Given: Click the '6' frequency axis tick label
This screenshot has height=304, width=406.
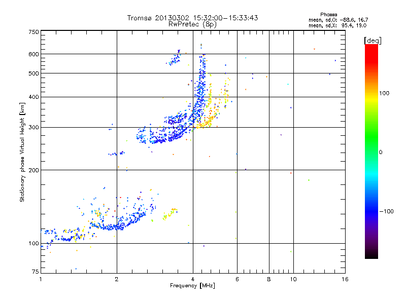Looking at the screenshot, I should (x=237, y=279).
